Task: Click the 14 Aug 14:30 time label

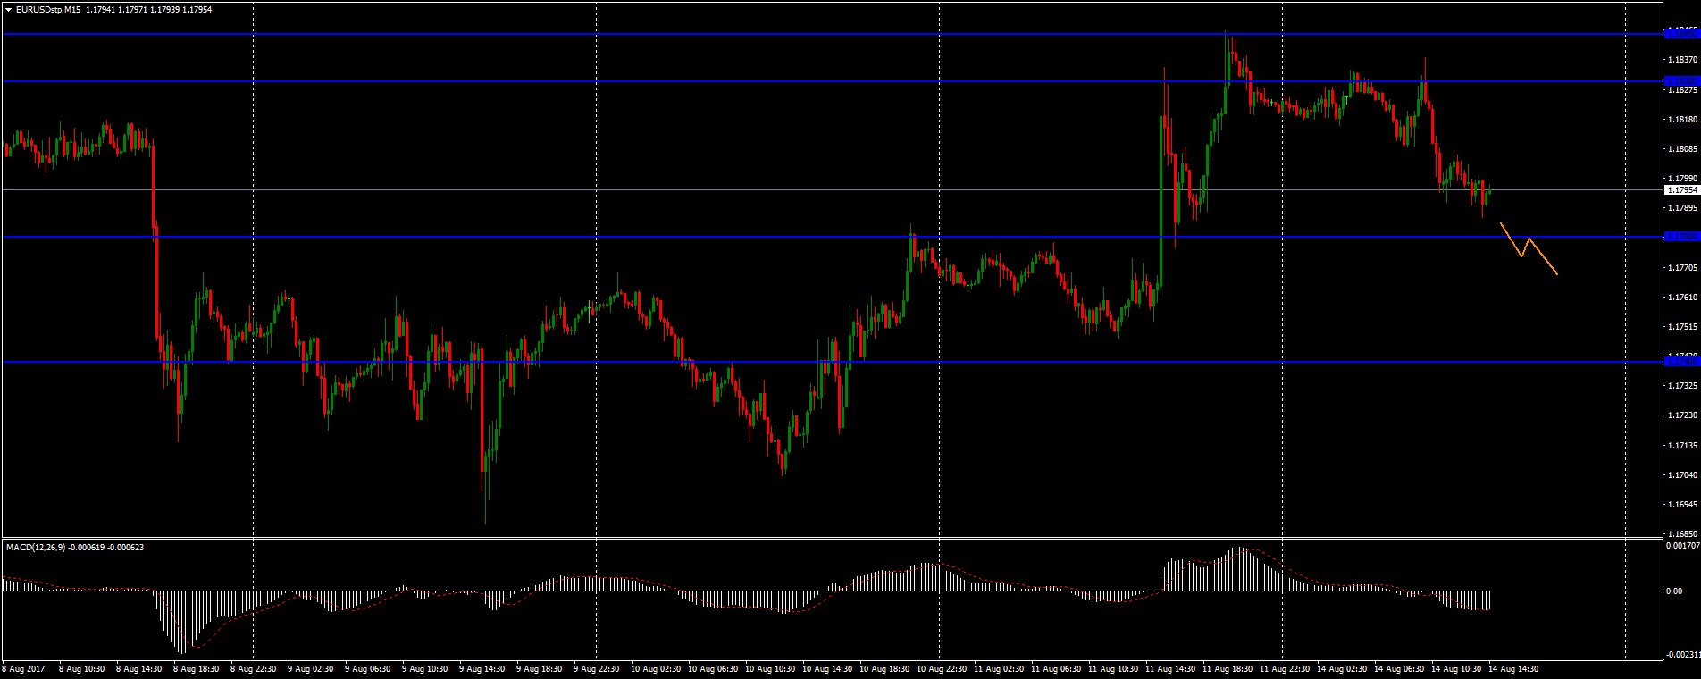Action: pos(1513,668)
